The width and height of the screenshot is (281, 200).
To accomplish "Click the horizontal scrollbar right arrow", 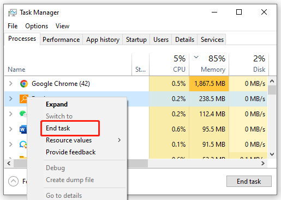I will click(x=263, y=164).
